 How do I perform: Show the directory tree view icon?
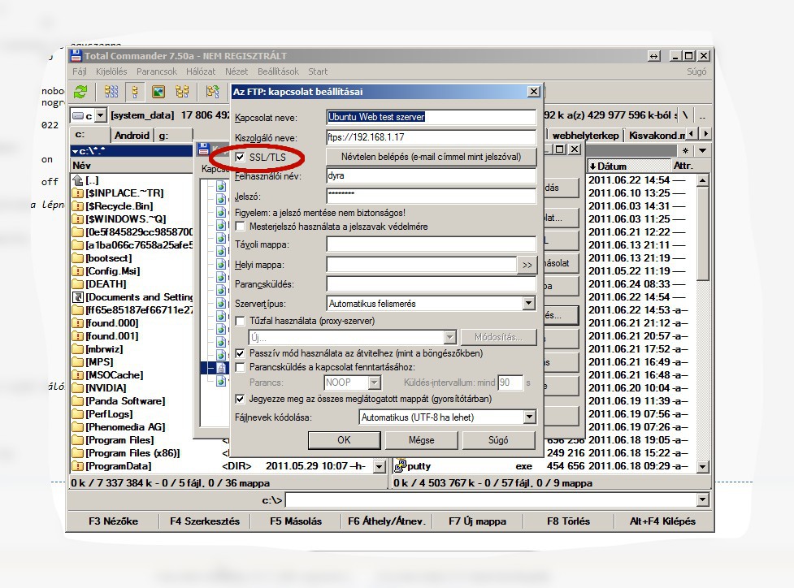tap(182, 92)
